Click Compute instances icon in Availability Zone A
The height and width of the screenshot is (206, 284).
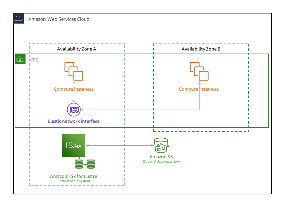tap(74, 71)
